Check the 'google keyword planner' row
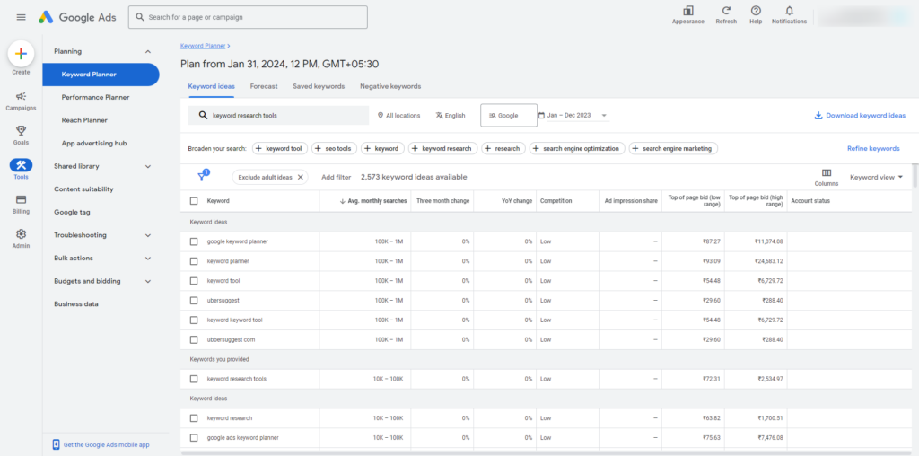The width and height of the screenshot is (919, 456). pyautogui.click(x=194, y=241)
